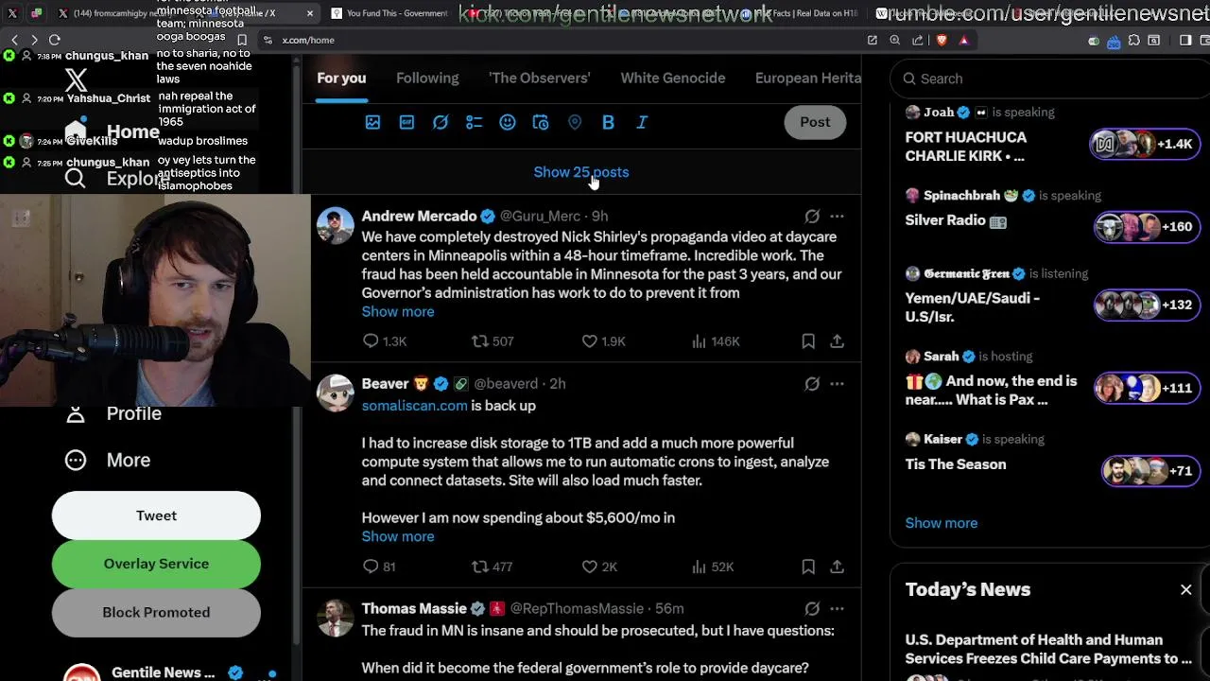Show 25 new posts

581,172
